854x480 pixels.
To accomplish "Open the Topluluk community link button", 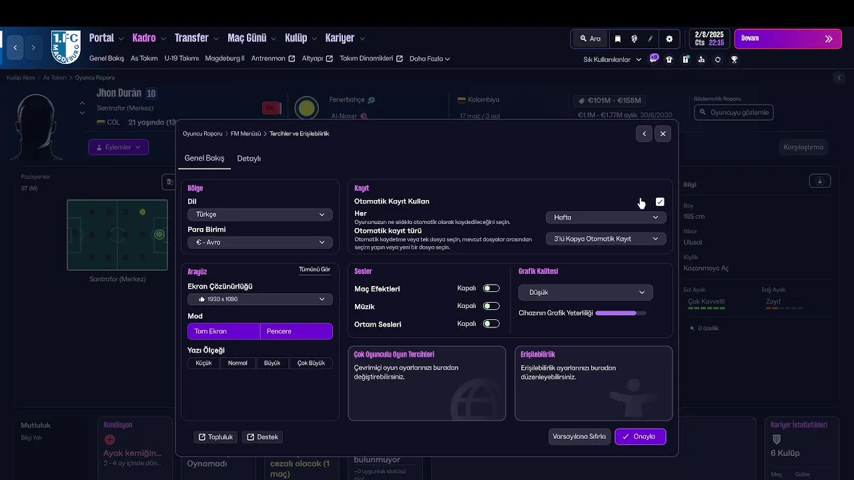I will click(216, 437).
